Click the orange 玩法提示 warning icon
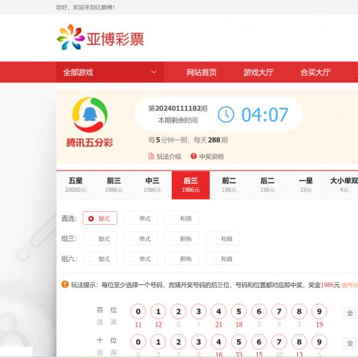 pos(65,284)
